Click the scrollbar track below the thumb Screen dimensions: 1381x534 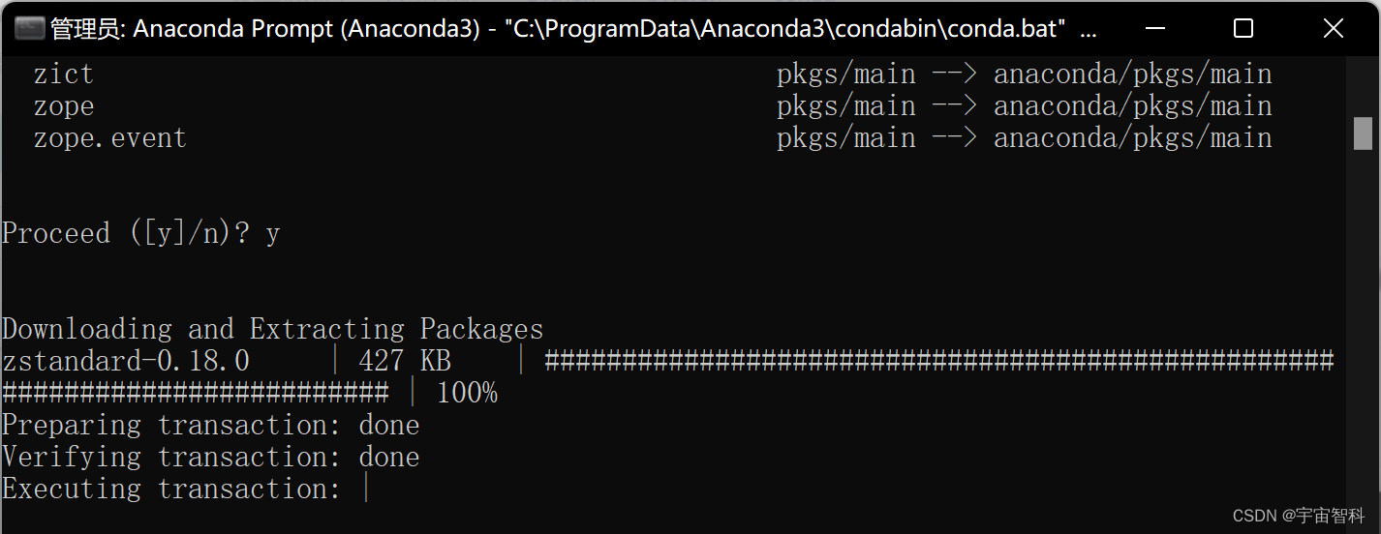point(1363,329)
